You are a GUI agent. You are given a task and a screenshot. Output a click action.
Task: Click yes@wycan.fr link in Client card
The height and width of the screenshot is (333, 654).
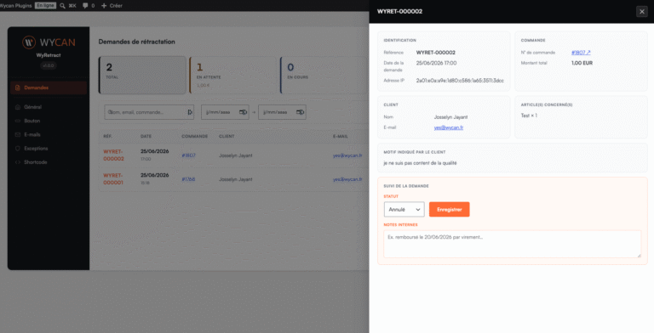(x=449, y=127)
